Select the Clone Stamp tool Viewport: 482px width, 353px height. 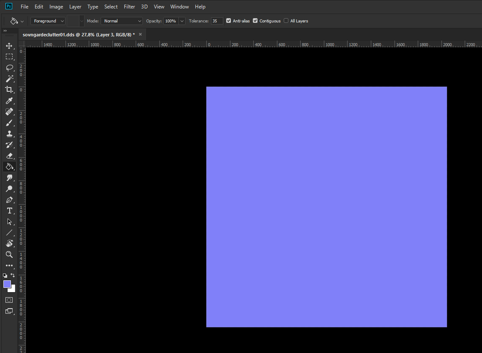click(9, 134)
